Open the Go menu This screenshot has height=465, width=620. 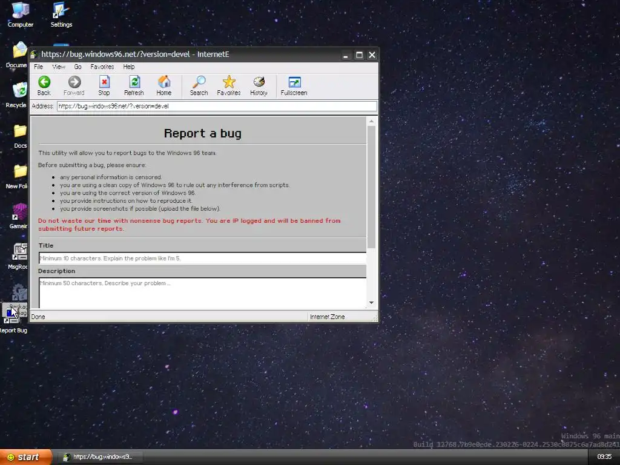[x=77, y=67]
